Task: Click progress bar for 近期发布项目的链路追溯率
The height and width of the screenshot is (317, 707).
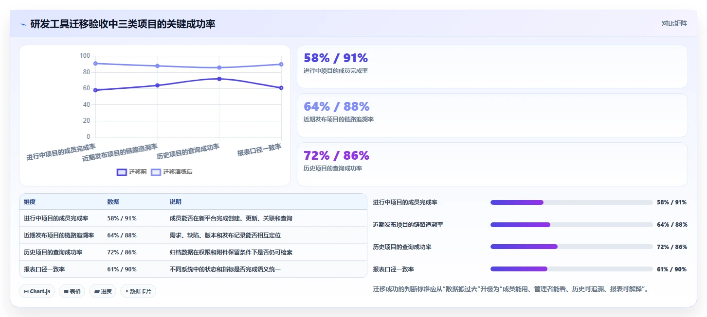Action: click(x=571, y=225)
